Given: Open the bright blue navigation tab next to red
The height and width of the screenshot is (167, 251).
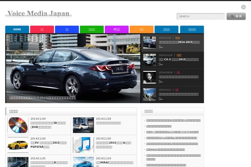Looking at the screenshot, I should point(67,29).
